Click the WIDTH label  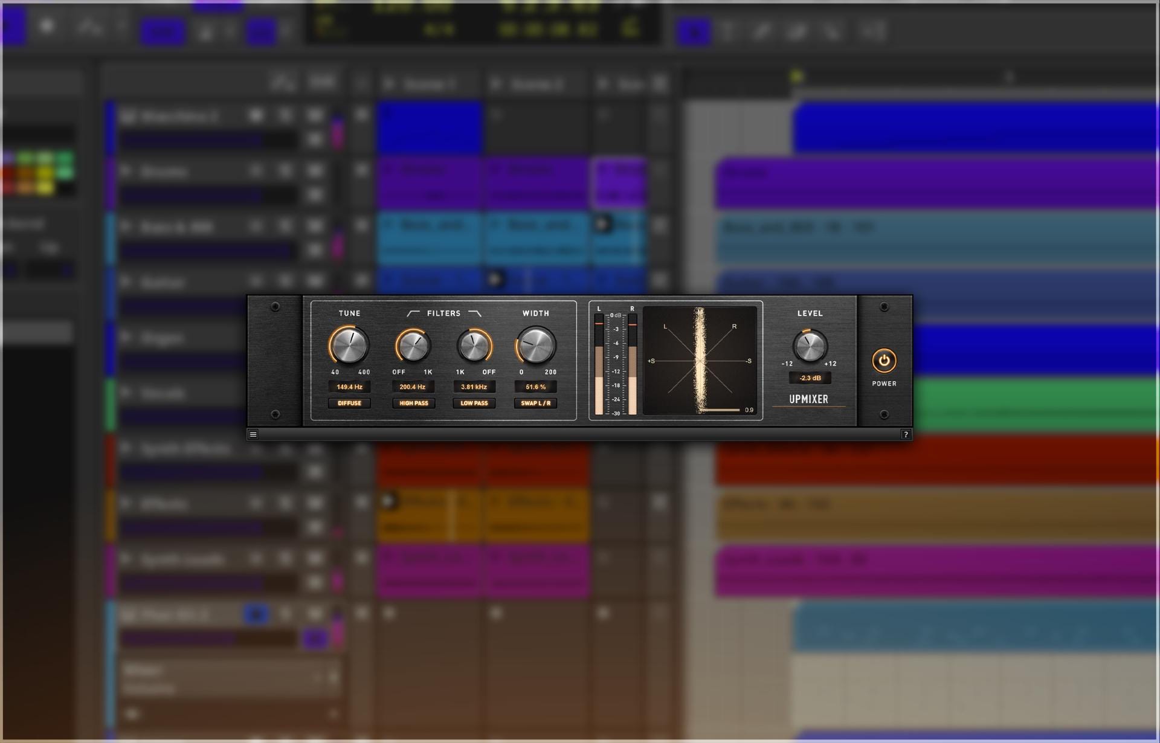tap(535, 313)
